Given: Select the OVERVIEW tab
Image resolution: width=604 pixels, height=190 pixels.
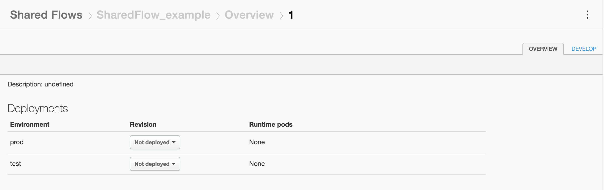Looking at the screenshot, I should click(x=543, y=49).
